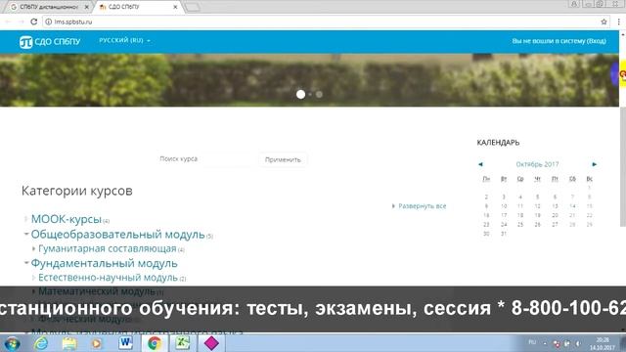This screenshot has height=352, width=626.
Task: Expand Естественно-научный модуль arrow
Action: click(x=33, y=278)
